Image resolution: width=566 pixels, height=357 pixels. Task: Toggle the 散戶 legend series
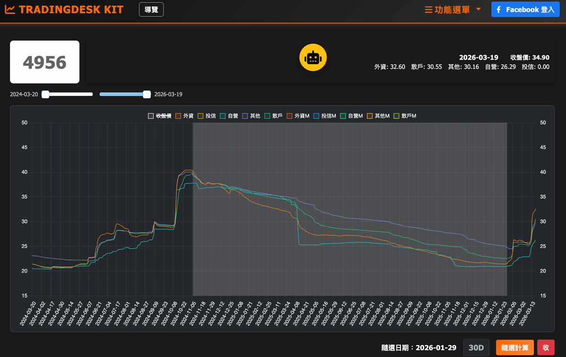(x=274, y=116)
